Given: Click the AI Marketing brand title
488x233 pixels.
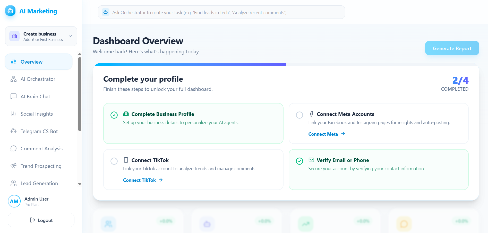Looking at the screenshot, I should (x=38, y=11).
